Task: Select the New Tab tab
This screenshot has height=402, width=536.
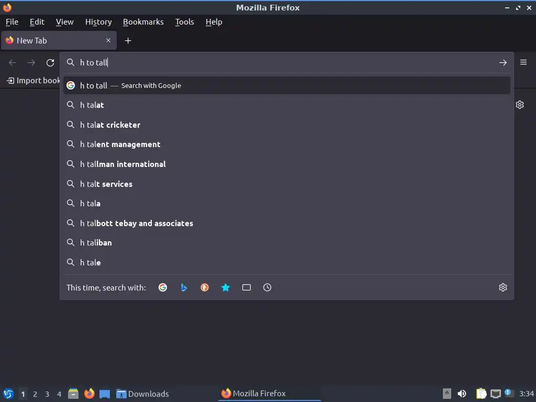Action: pyautogui.click(x=59, y=41)
